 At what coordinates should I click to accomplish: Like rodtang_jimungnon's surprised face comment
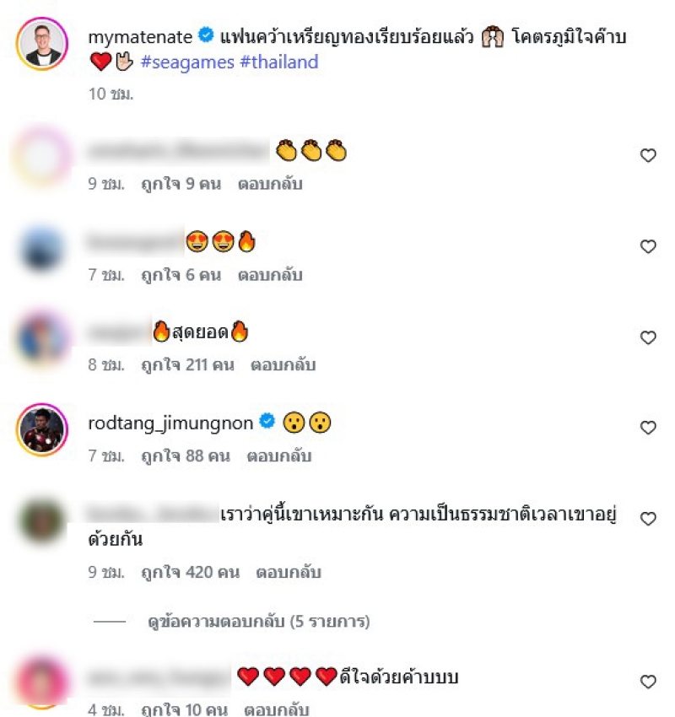(x=647, y=428)
